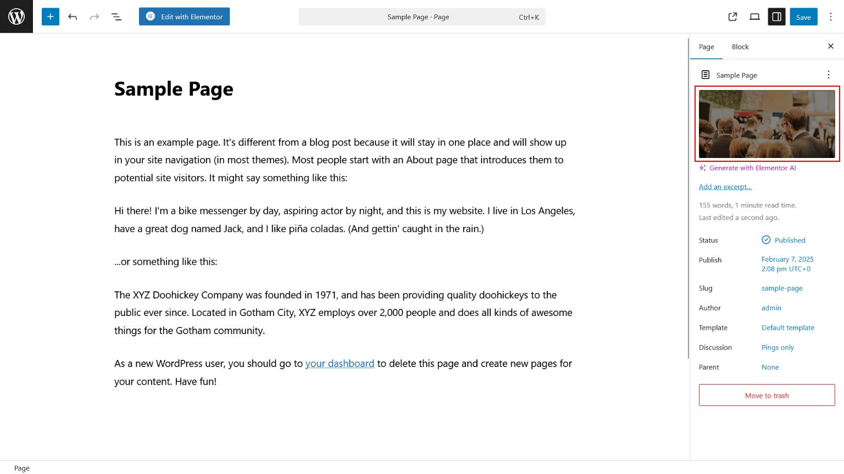Click the WordPress logo icon
The height and width of the screenshot is (474, 844).
16,16
